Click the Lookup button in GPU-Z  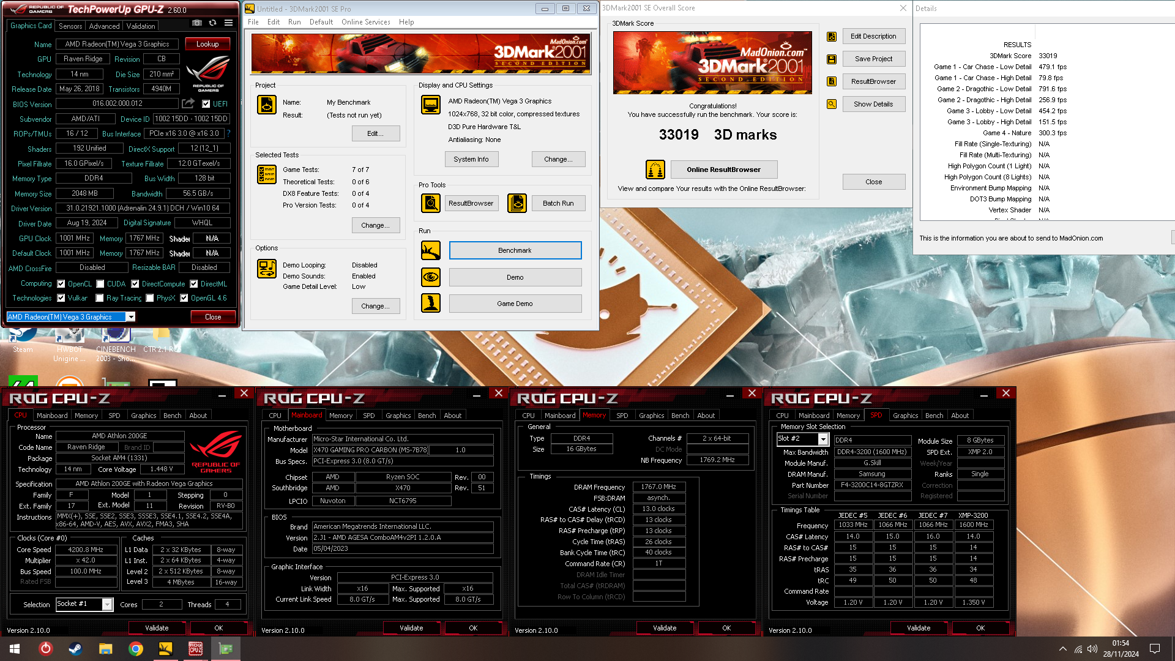pos(207,44)
